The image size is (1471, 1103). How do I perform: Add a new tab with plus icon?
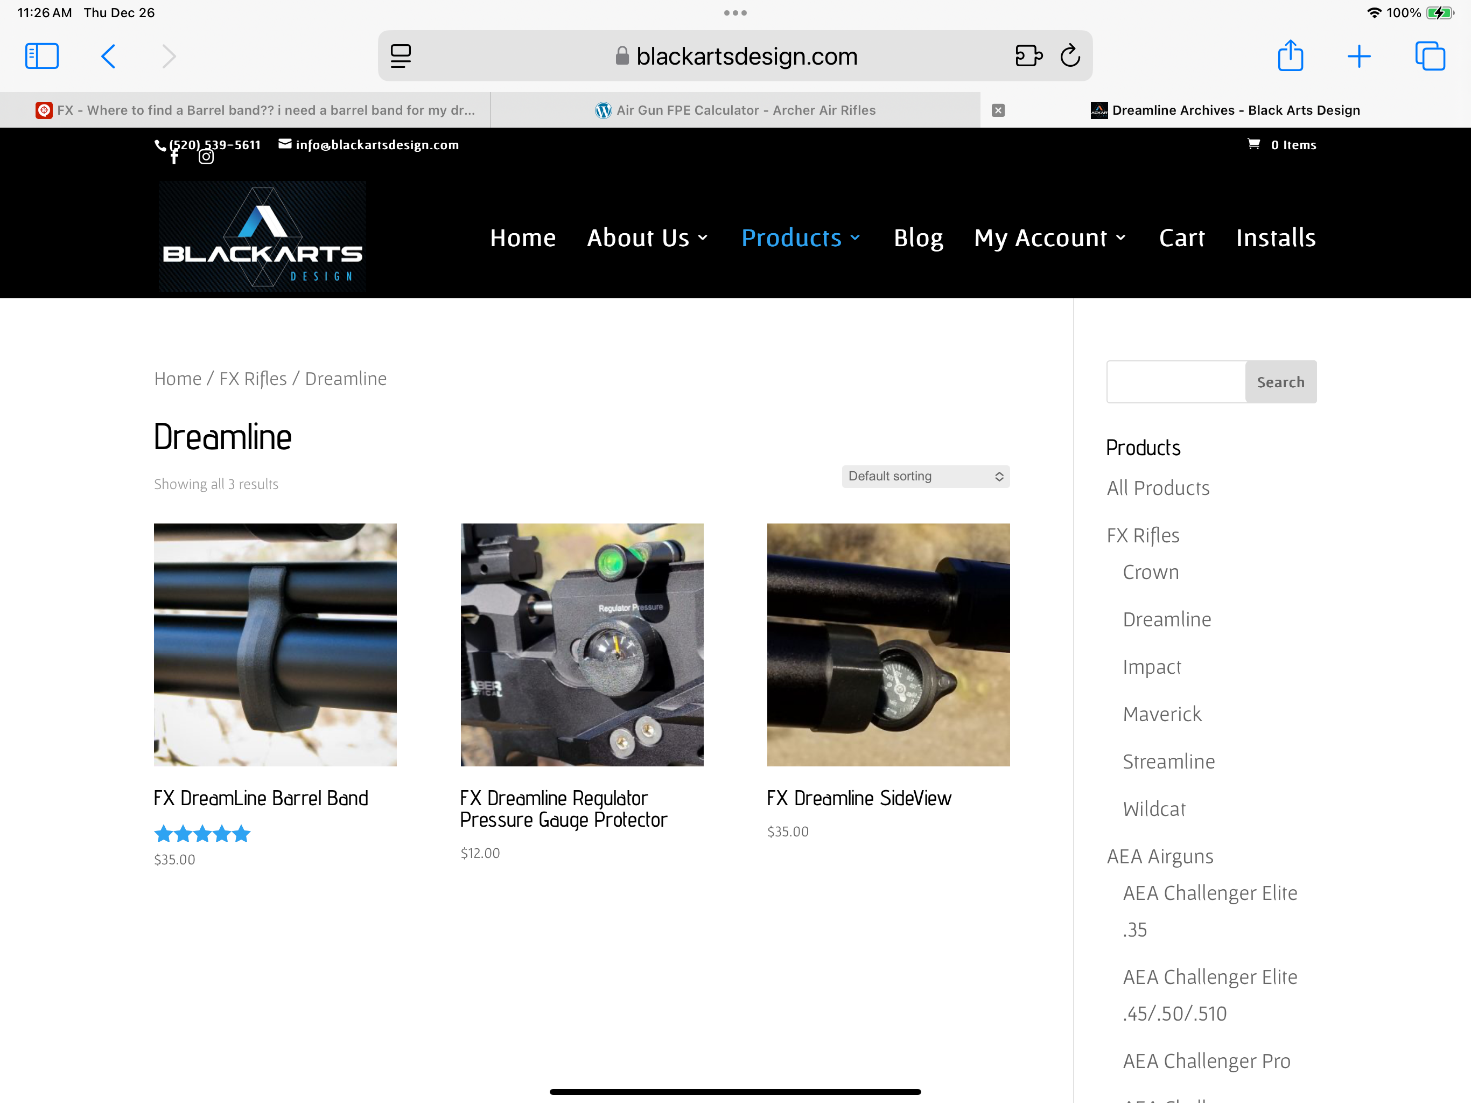pos(1358,56)
